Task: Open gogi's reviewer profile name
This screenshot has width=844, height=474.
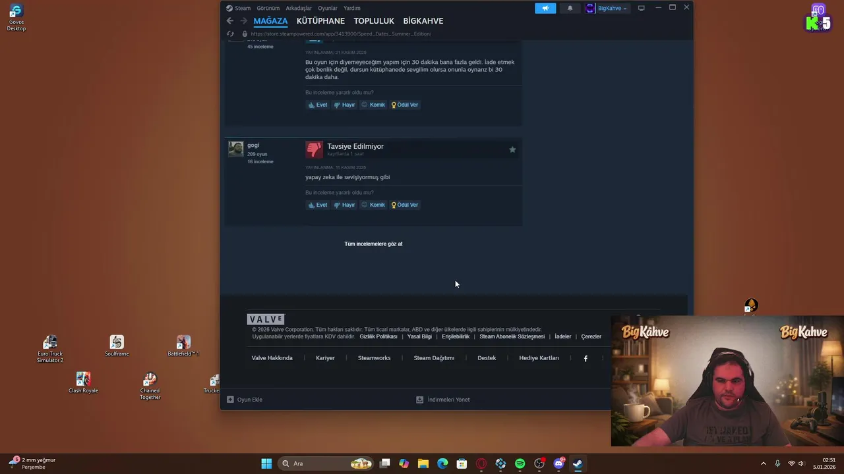Action: tap(253, 145)
